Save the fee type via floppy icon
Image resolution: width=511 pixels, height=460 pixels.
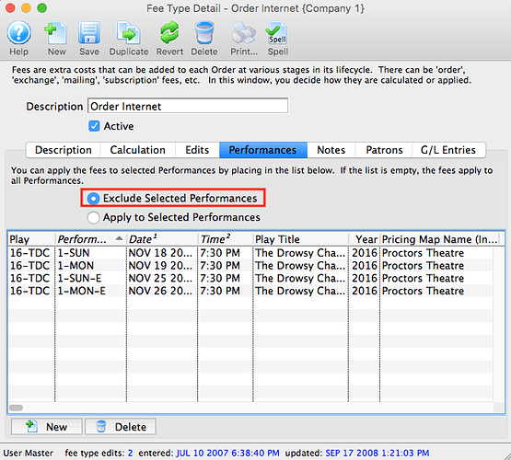[x=89, y=32]
